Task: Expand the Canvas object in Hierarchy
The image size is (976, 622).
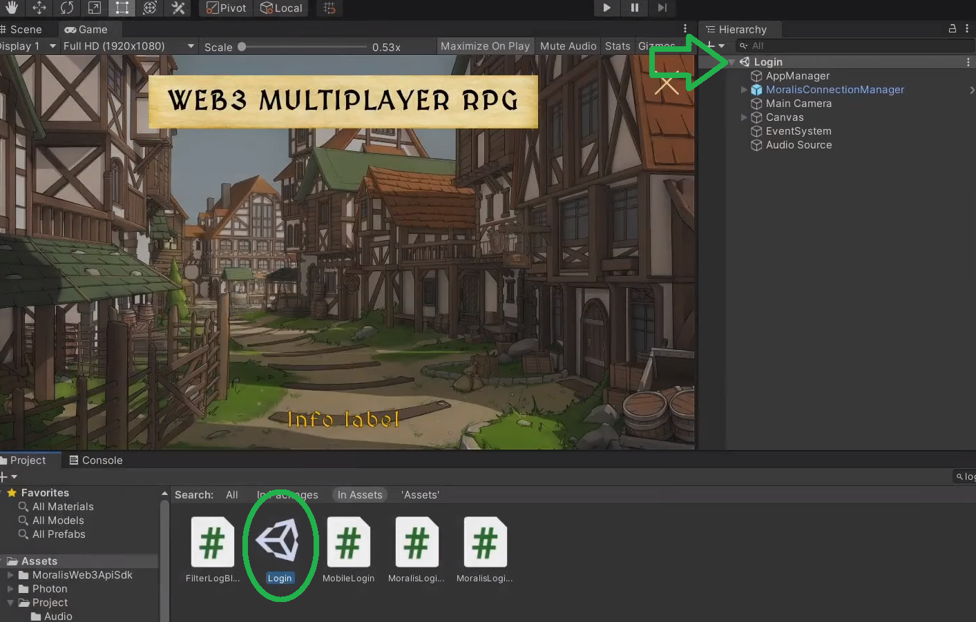Action: (x=744, y=117)
